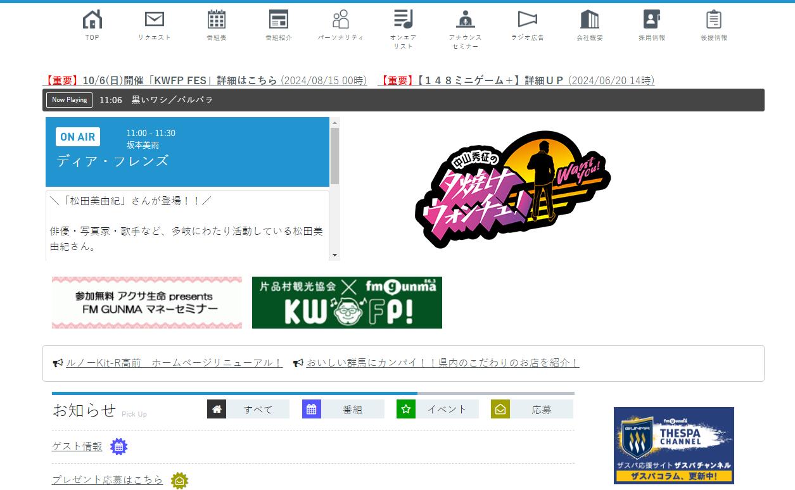Screen dimensions: 795x490
Task: Open the １４８ミニゲーム＋ 詳細ＵＰ notice
Action: pyautogui.click(x=516, y=80)
